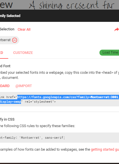Open the getting started guide link
The height and width of the screenshot is (164, 119).
pos(105,150)
